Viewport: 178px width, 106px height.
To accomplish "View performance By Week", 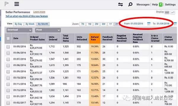I will (30, 24).
